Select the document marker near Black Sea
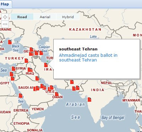Viewport: 142px width, 132px height. coord(10,42)
